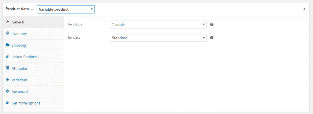Click the truck icon beside Shipping
This screenshot has width=313, height=114.
coord(7,45)
